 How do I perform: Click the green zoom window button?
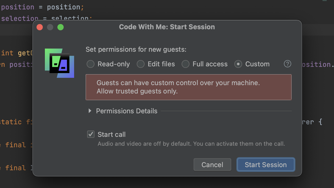pos(61,27)
